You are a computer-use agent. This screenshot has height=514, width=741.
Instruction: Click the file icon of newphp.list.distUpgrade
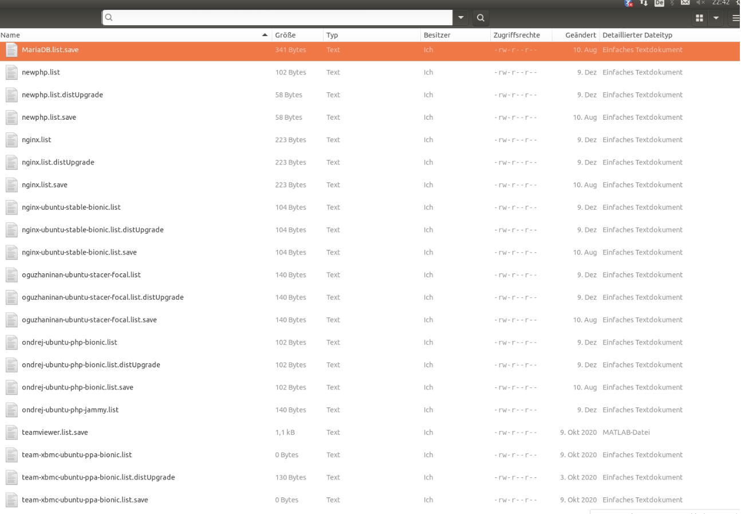click(11, 95)
